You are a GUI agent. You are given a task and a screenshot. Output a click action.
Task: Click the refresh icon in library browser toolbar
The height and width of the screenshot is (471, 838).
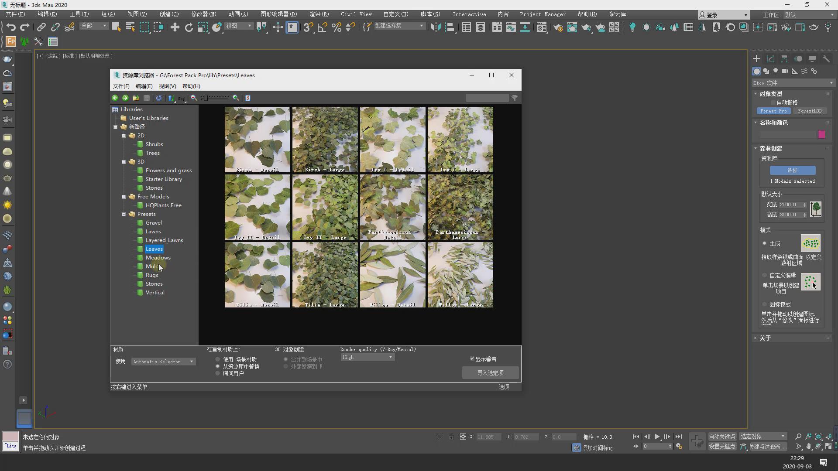(159, 98)
